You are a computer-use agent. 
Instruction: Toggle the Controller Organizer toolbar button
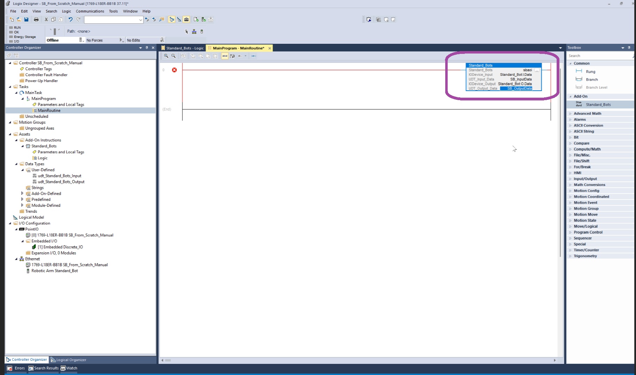[172, 19]
